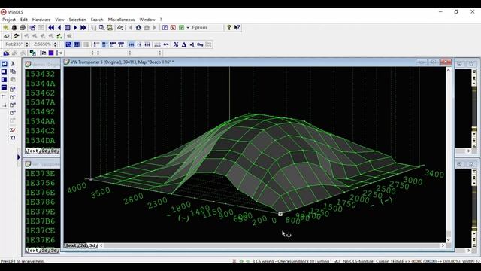Viewport: 481px width, 271px height.
Task: Select address row 1534DA
Action: 40,141
